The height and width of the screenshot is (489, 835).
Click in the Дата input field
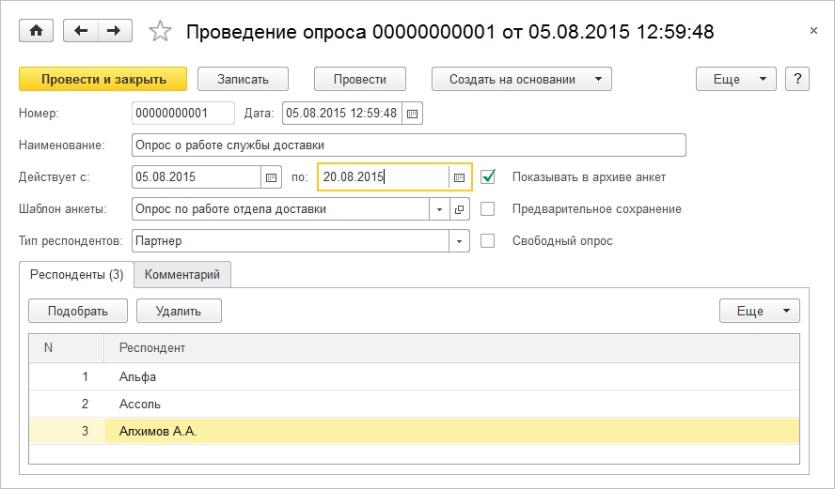tap(342, 114)
